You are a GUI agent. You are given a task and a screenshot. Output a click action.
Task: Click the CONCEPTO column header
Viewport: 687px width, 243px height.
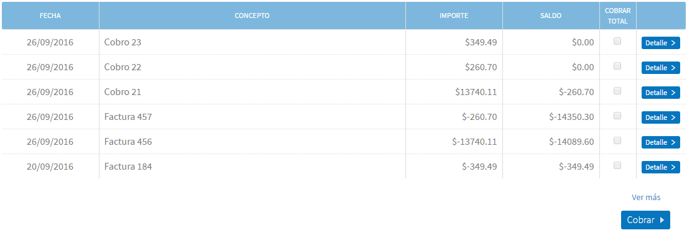coord(252,16)
